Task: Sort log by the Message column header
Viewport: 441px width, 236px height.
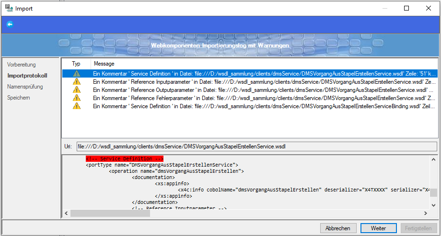Action: (104, 63)
